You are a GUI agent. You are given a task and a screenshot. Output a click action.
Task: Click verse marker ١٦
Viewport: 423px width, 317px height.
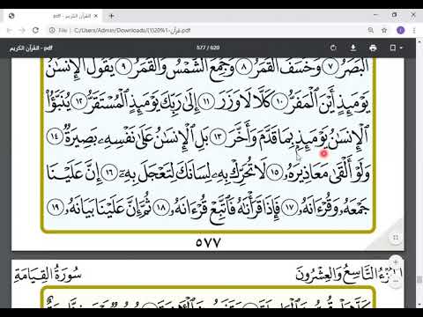pos(110,173)
